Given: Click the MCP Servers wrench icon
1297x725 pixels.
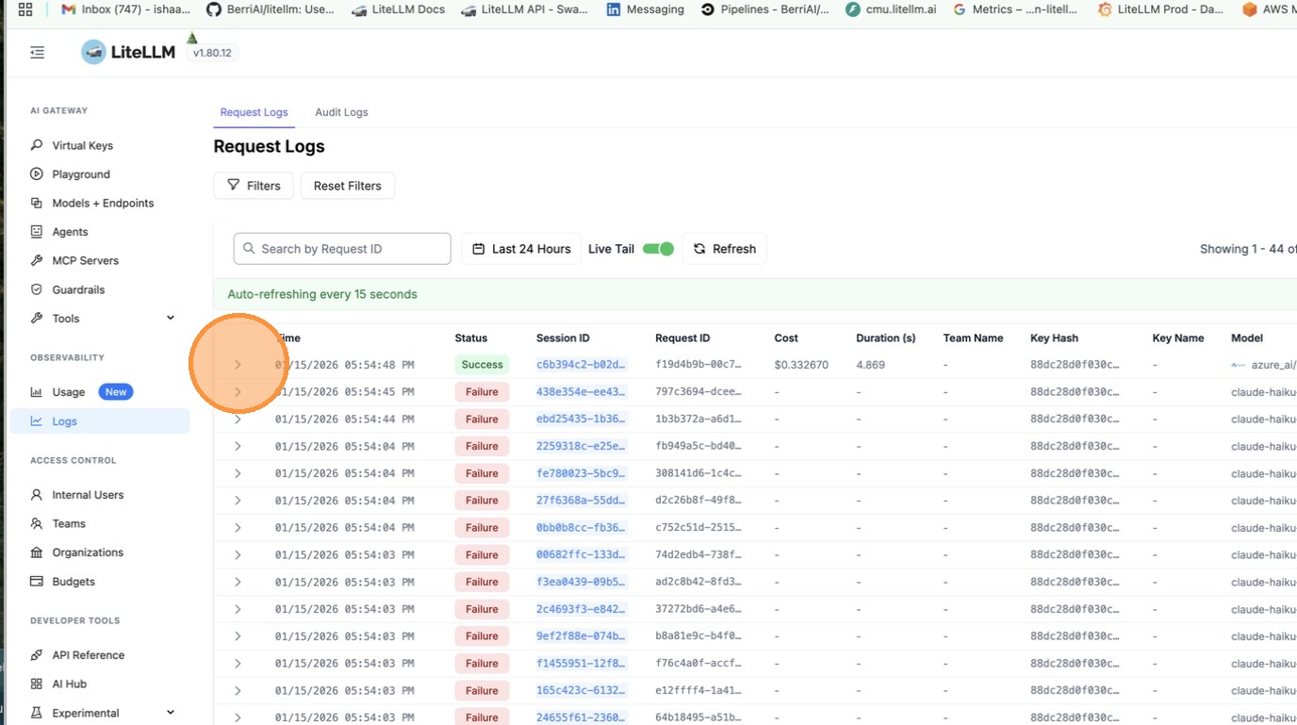Looking at the screenshot, I should (37, 260).
